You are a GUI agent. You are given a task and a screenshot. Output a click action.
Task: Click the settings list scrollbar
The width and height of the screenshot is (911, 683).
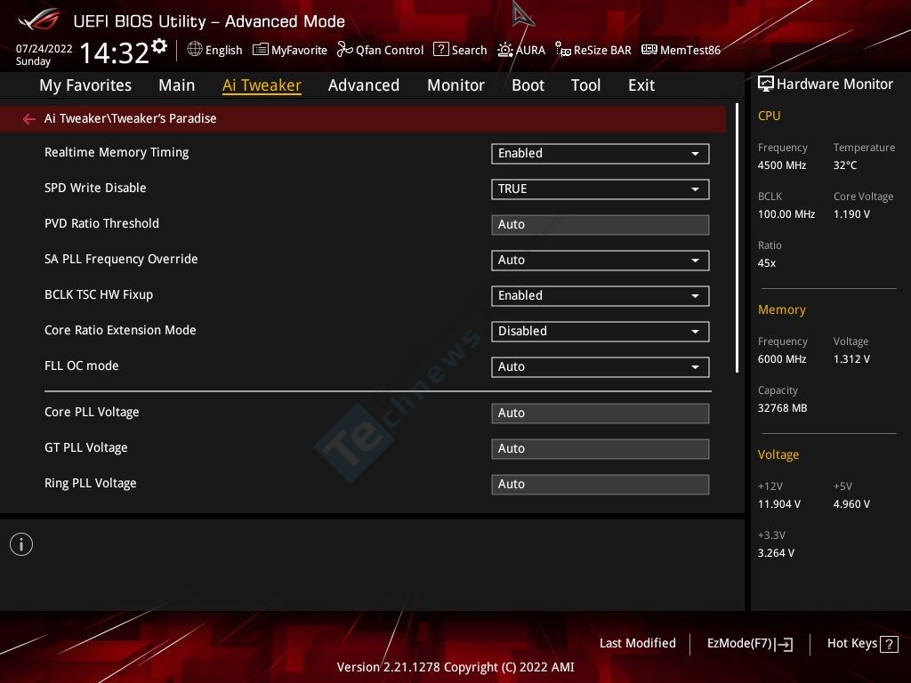click(x=737, y=238)
